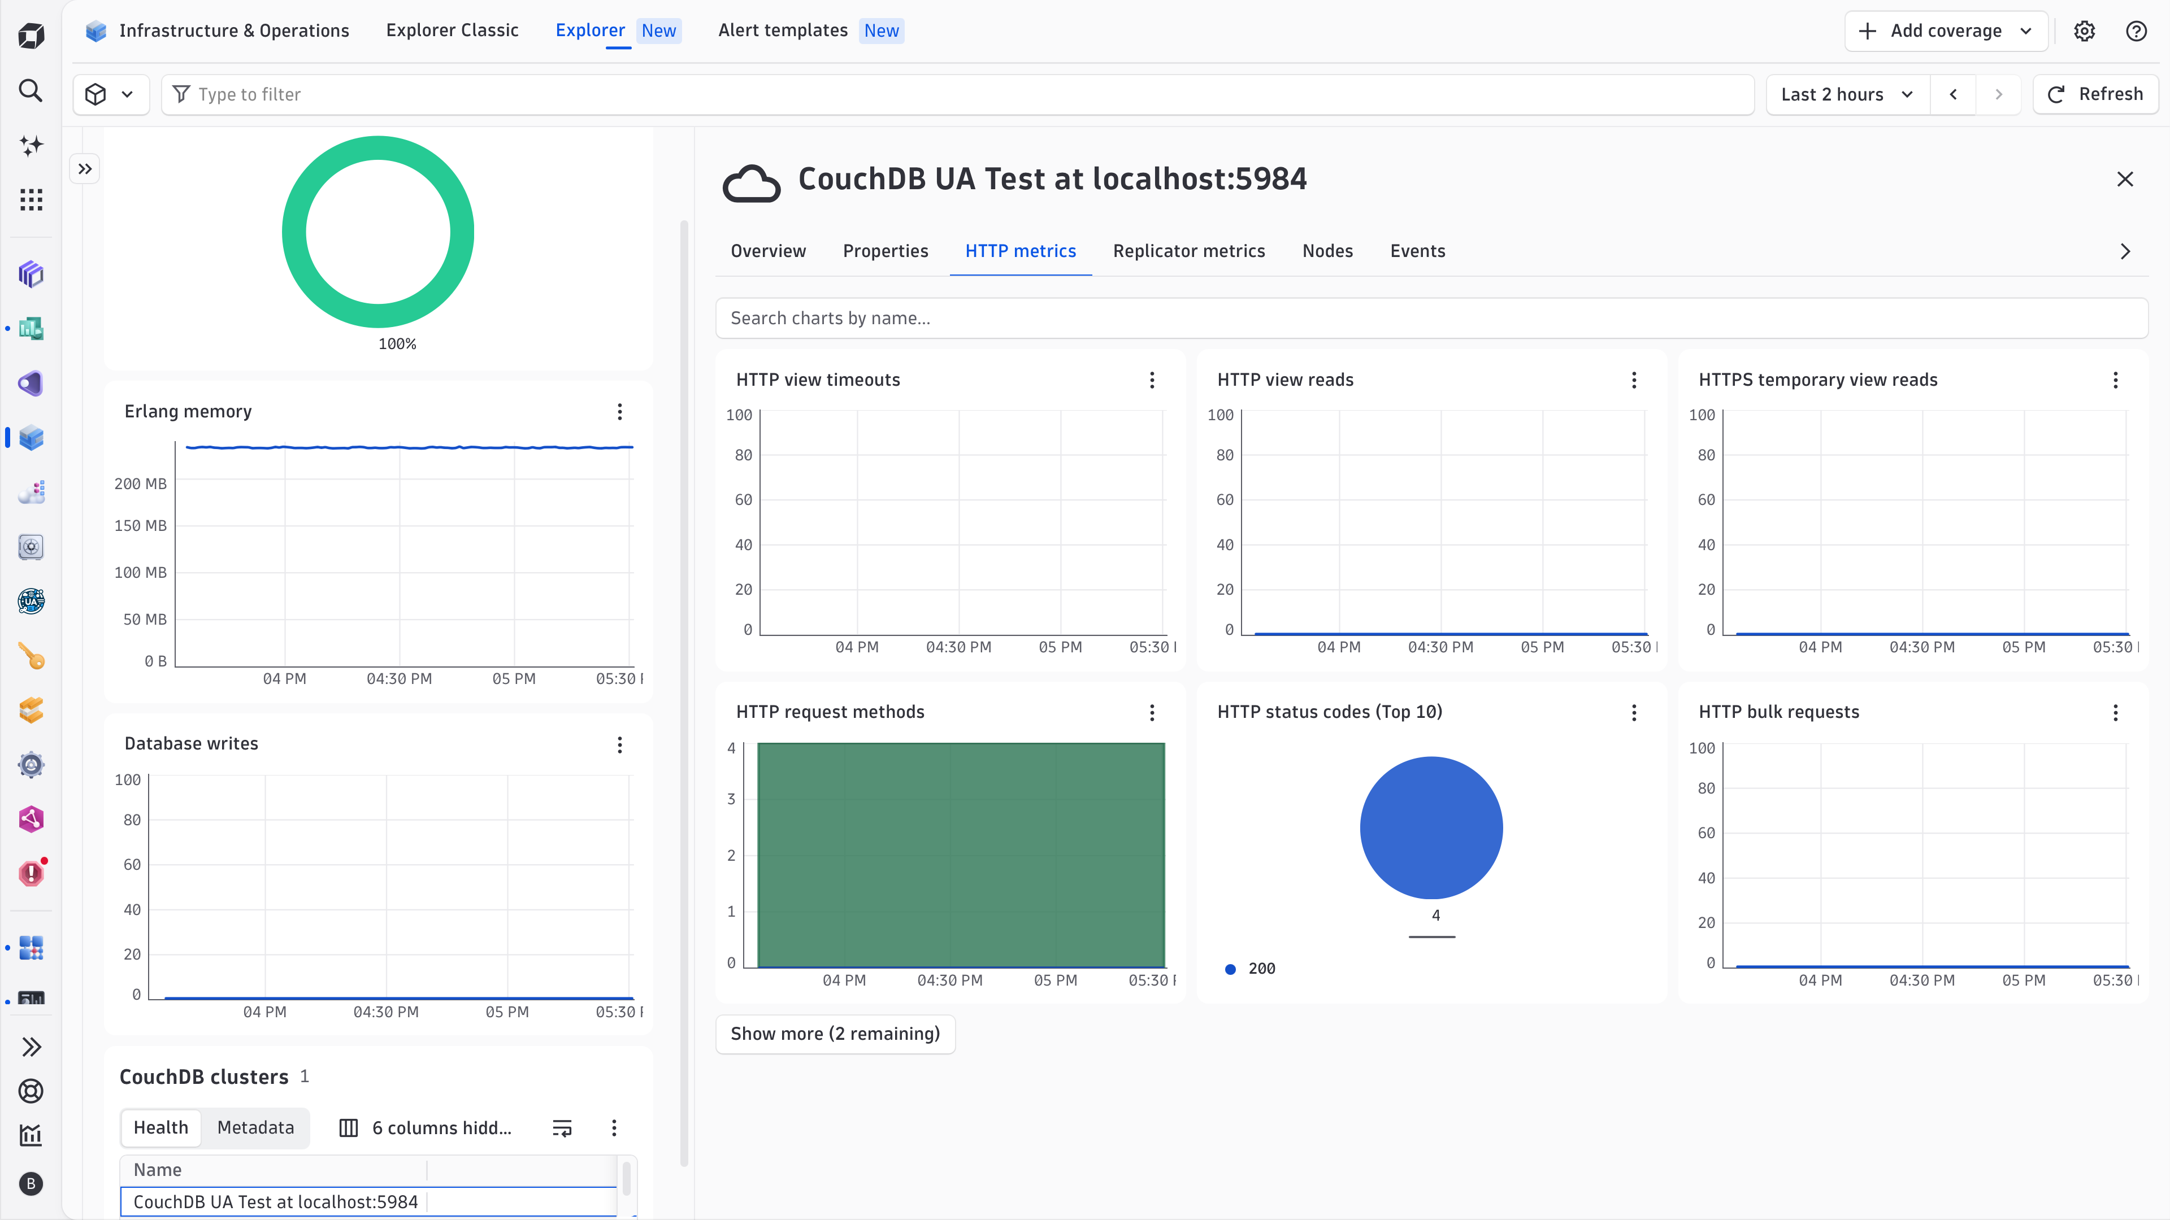Image resolution: width=2170 pixels, height=1220 pixels.
Task: Toggle line wrap in clusters table
Action: 562,1128
